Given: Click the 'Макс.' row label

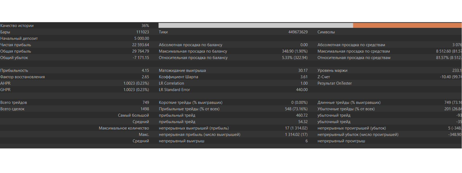Looking at the screenshot, I should click(x=144, y=135).
